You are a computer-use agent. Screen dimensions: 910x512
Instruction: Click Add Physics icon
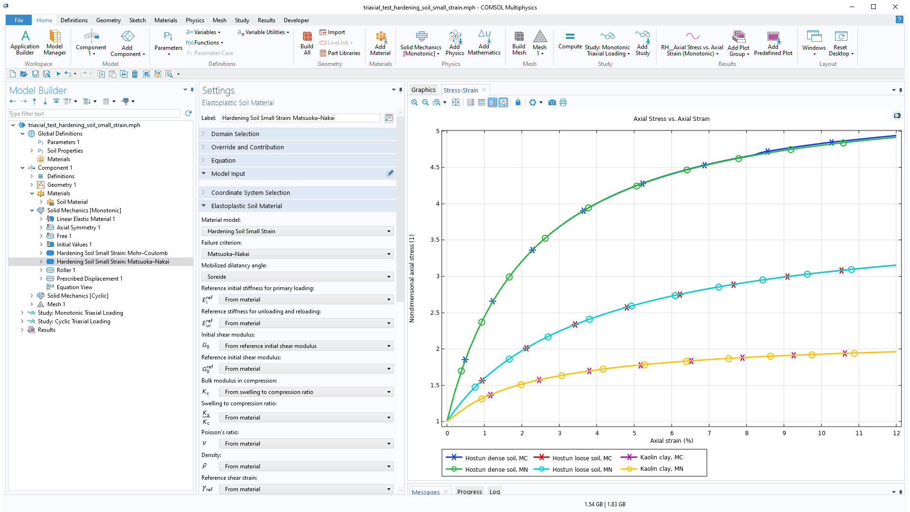(x=455, y=43)
